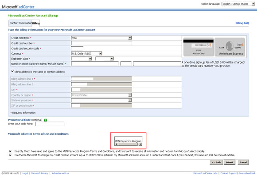Open the expiration month dropdown

point(81,59)
